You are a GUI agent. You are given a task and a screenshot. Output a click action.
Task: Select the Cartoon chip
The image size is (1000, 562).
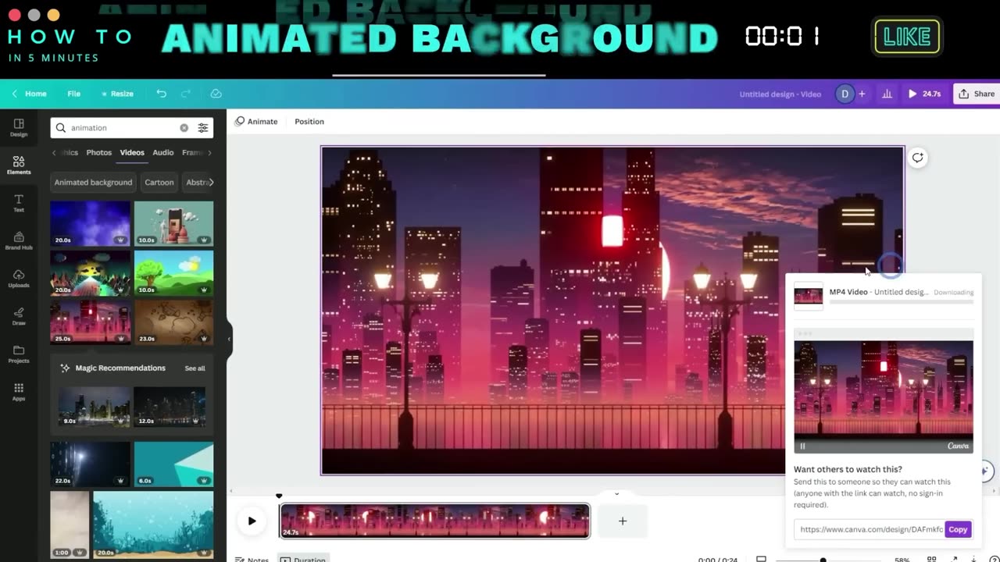(x=159, y=183)
